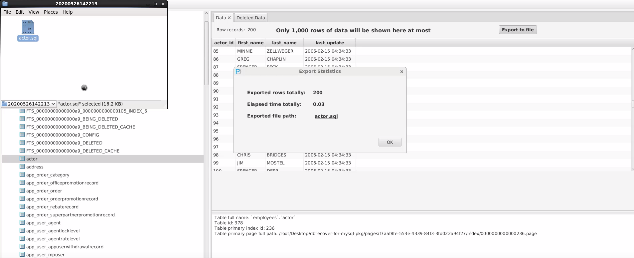Open the Places menu
634x258 pixels.
pos(51,12)
